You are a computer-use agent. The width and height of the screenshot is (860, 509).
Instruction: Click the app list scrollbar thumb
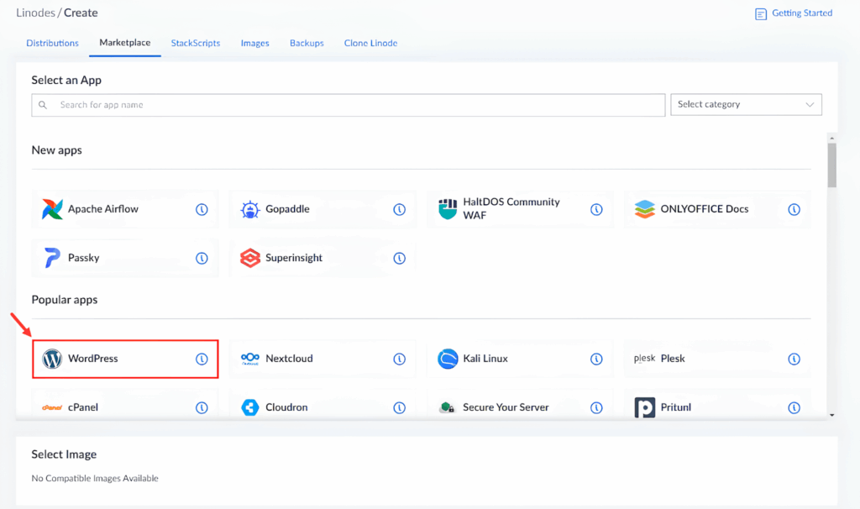[x=832, y=165]
